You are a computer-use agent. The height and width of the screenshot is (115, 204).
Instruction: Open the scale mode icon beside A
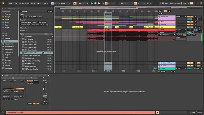(x=52, y=4)
